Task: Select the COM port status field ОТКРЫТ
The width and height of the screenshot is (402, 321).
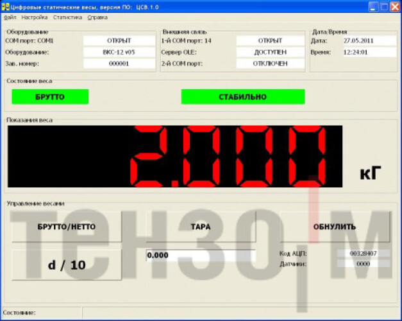Action: [x=119, y=40]
